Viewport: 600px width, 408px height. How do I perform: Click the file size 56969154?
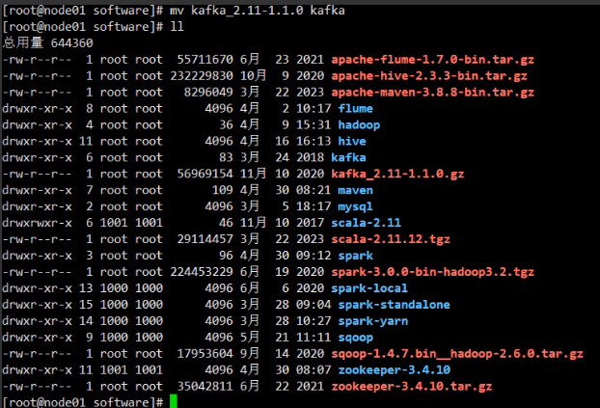[x=205, y=175]
